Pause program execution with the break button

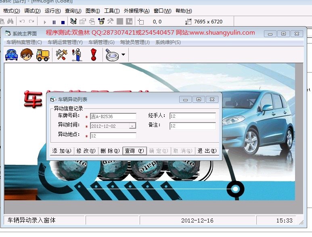pyautogui.click(x=54, y=22)
